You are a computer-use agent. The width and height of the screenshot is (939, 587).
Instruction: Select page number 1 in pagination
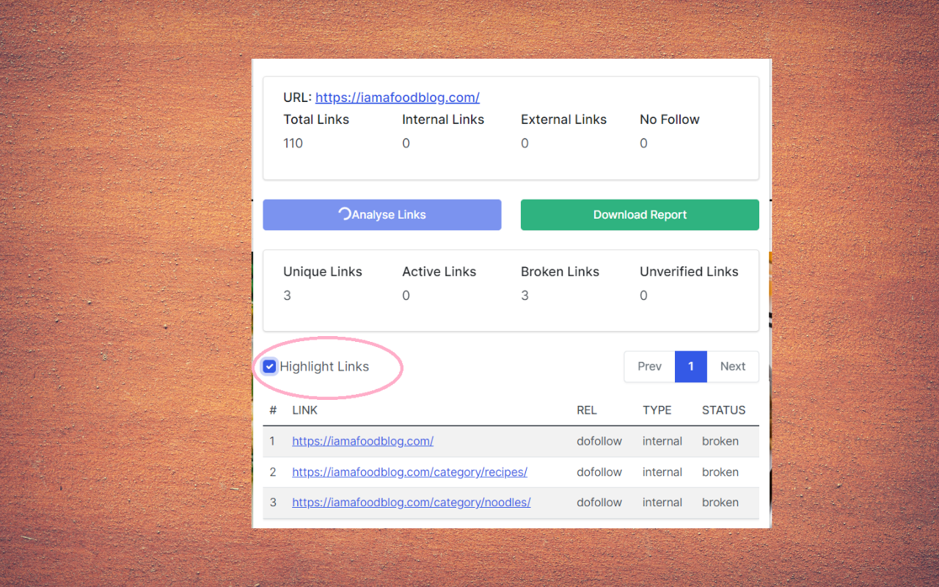[690, 366]
